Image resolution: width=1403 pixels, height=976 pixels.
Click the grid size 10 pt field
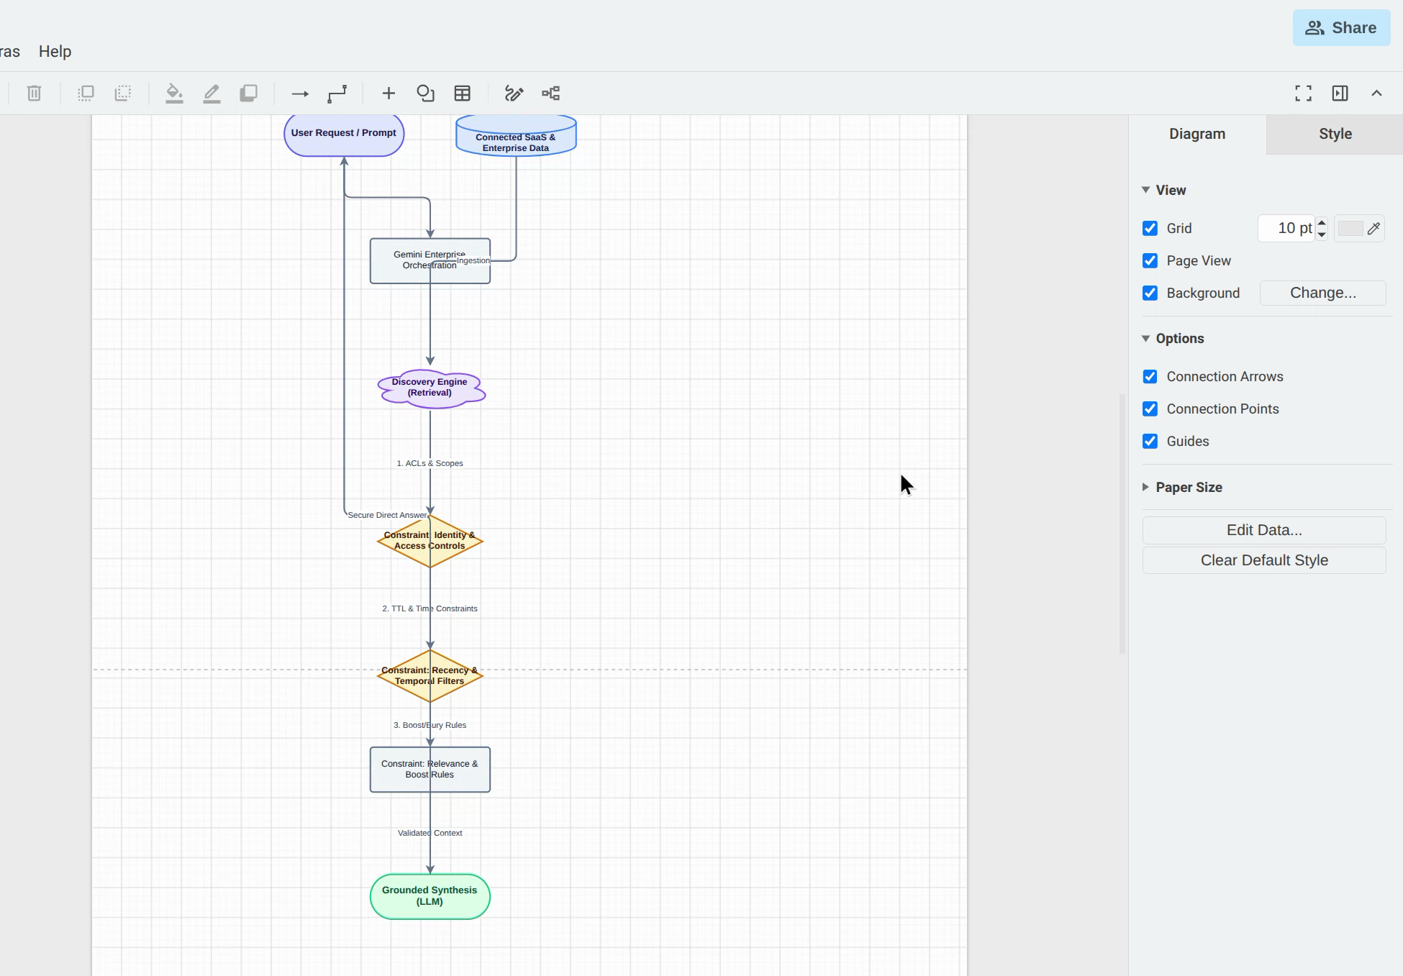tap(1287, 229)
